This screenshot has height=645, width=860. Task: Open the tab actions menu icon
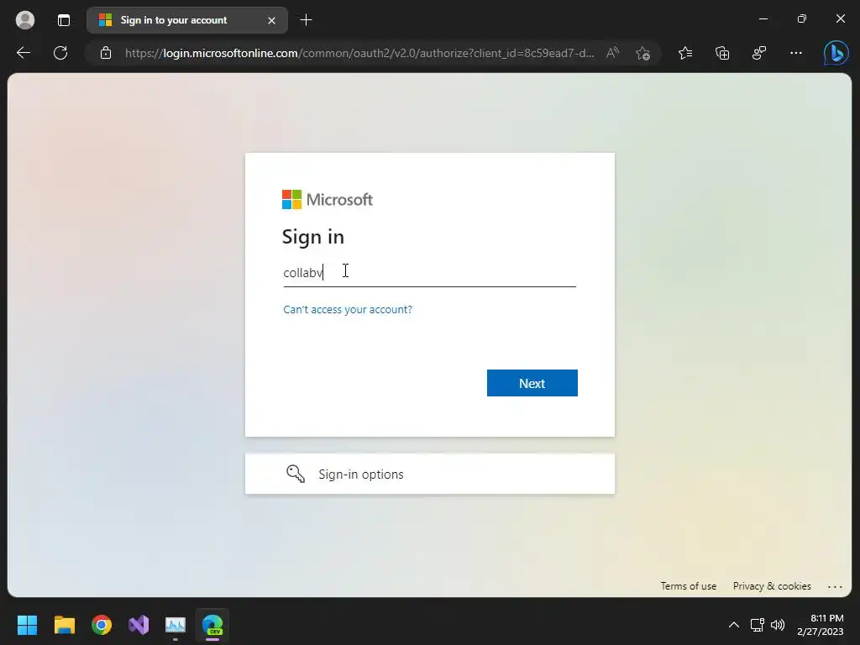[64, 20]
